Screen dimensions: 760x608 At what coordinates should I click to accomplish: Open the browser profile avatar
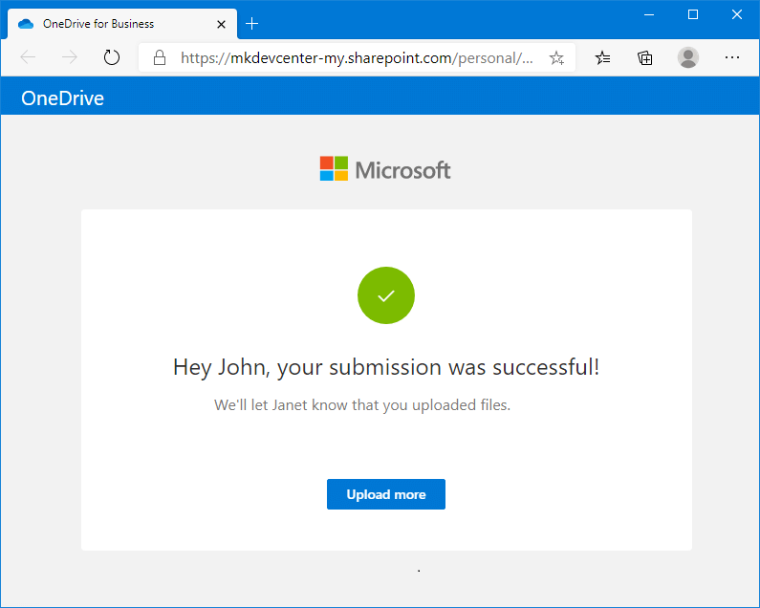[x=687, y=57]
